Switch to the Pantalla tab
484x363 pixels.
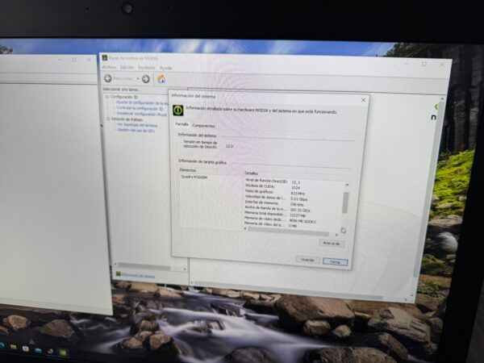point(181,124)
